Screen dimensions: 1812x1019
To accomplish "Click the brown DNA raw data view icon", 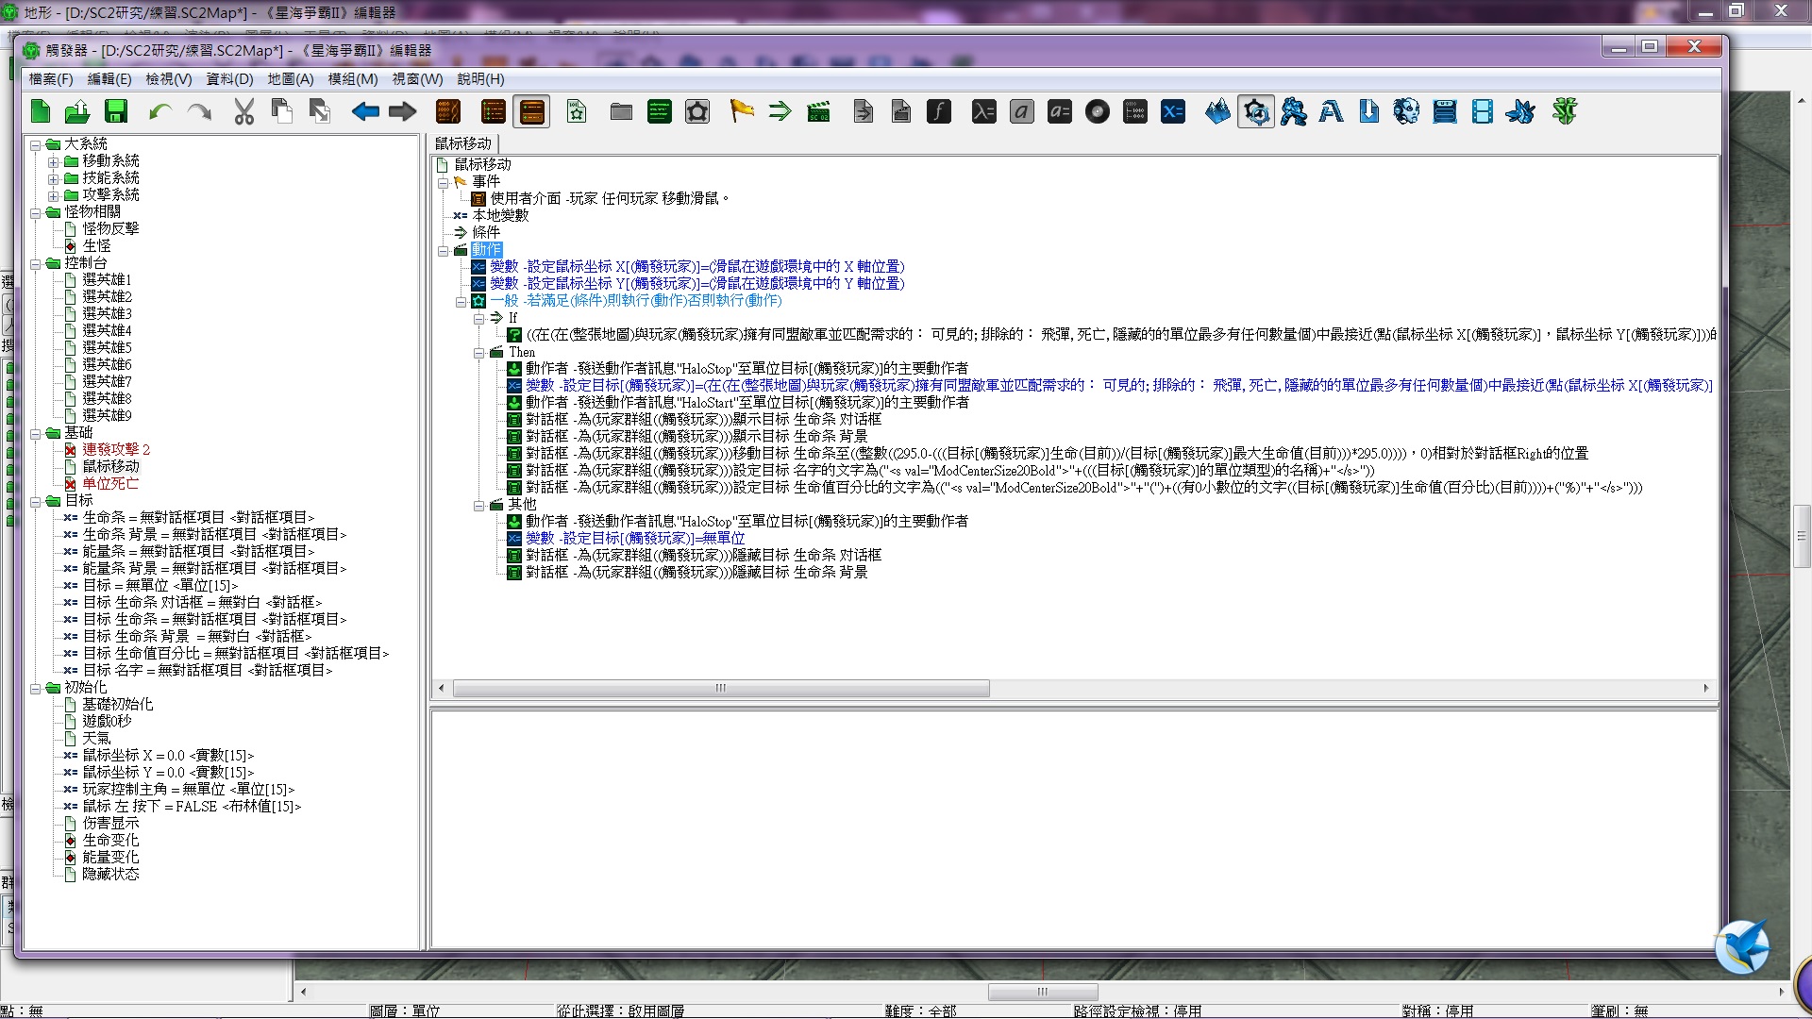I will [x=448, y=111].
